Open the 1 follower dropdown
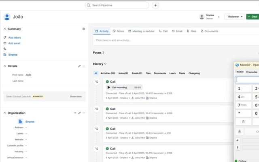 pos(235,17)
